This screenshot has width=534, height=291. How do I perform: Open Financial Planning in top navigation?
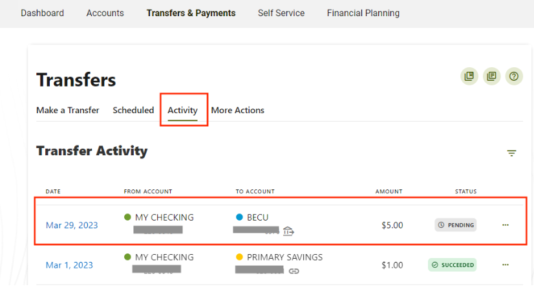click(363, 13)
